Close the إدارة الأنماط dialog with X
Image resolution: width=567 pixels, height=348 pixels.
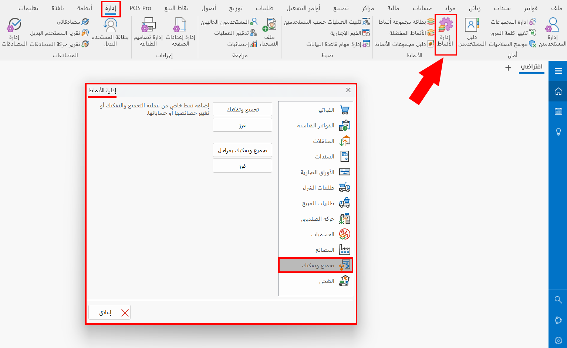click(348, 90)
